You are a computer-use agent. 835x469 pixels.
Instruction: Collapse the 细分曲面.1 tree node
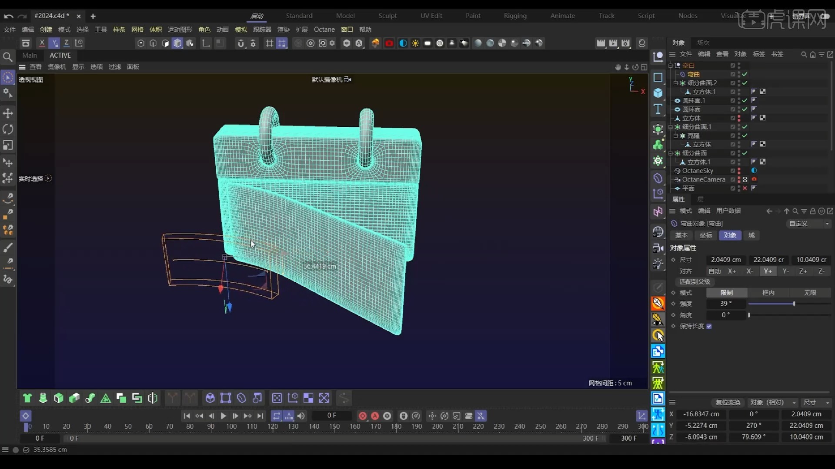click(x=671, y=127)
